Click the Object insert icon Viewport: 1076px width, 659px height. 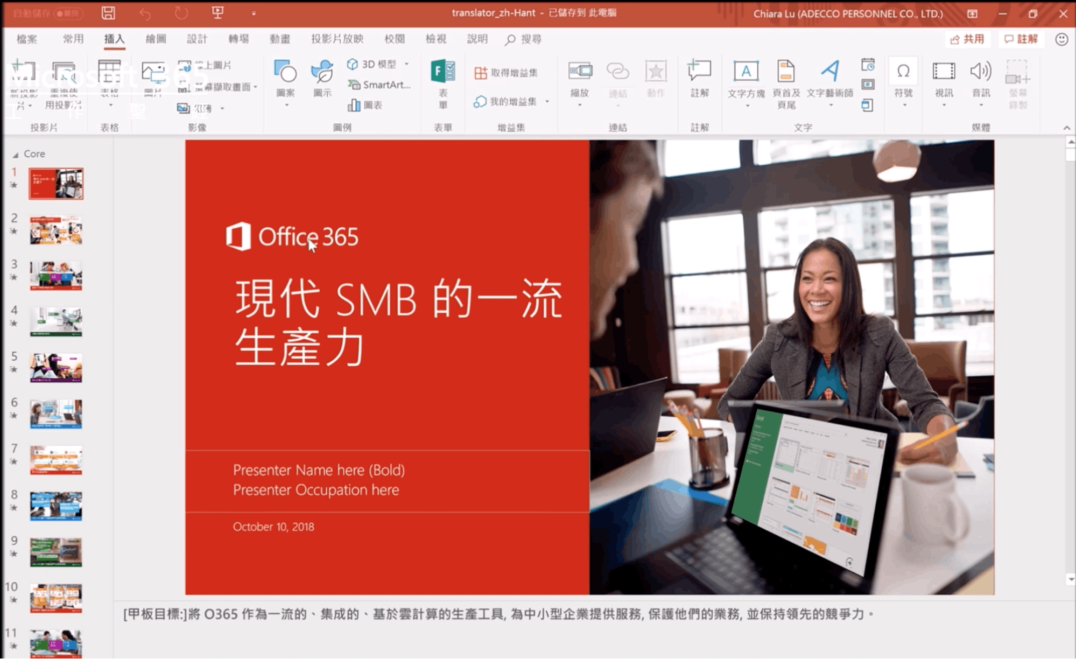tap(867, 105)
